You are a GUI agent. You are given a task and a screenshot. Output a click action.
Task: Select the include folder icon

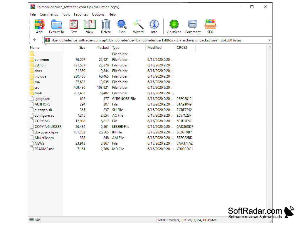coord(32,76)
